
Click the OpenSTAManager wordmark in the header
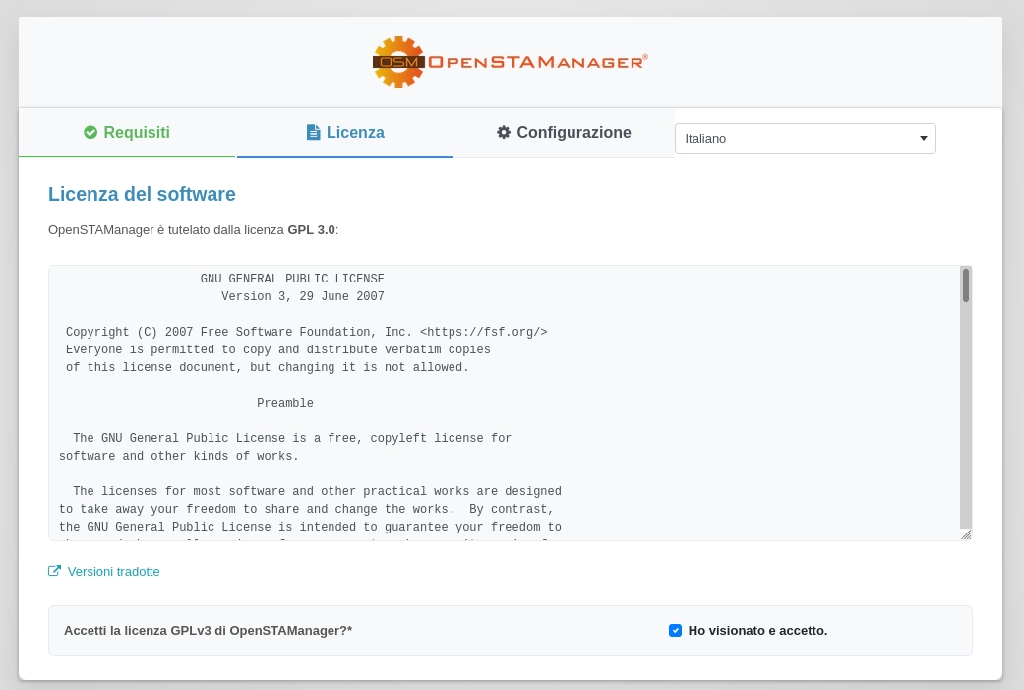pos(536,62)
